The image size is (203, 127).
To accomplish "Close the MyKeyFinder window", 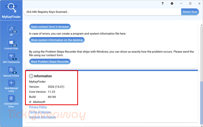I will [199, 3].
